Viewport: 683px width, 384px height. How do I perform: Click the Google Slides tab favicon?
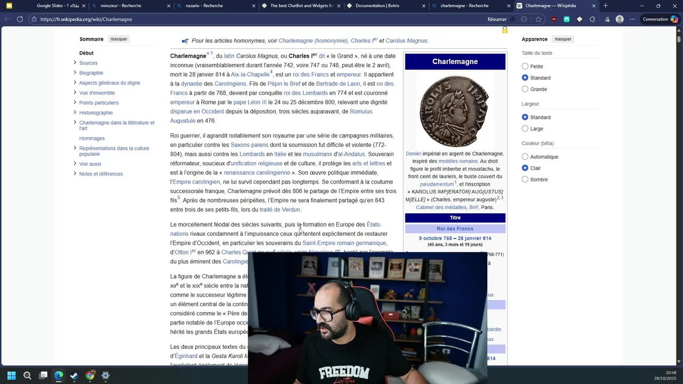[x=9, y=6]
